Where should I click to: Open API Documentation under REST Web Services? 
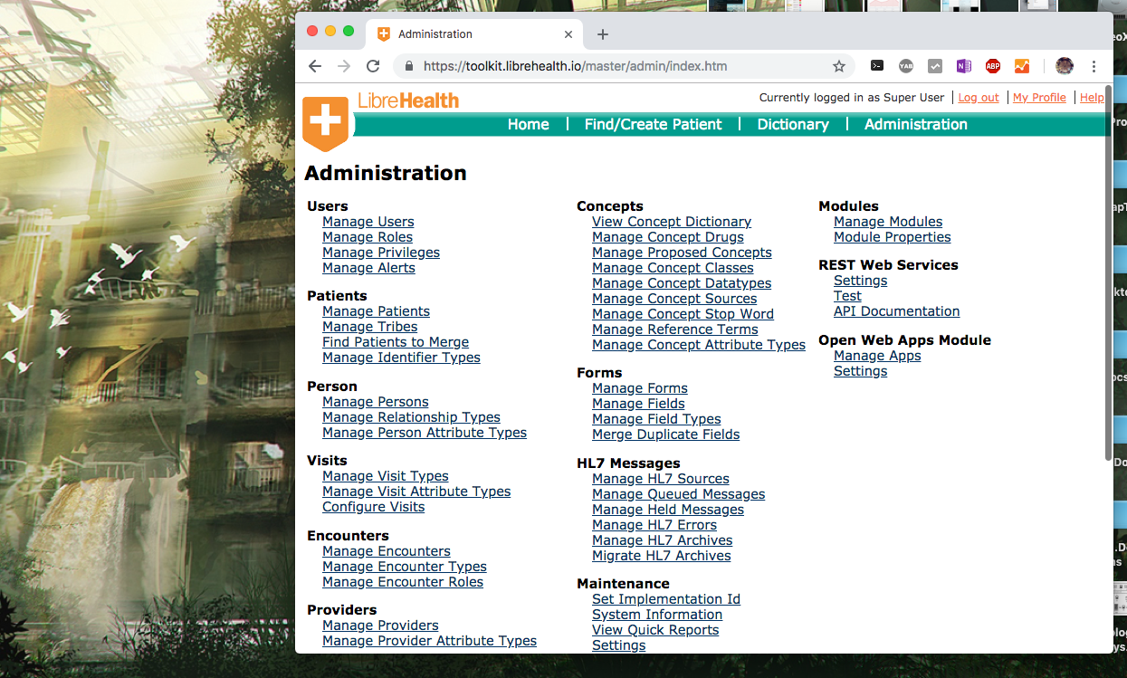pyautogui.click(x=896, y=311)
